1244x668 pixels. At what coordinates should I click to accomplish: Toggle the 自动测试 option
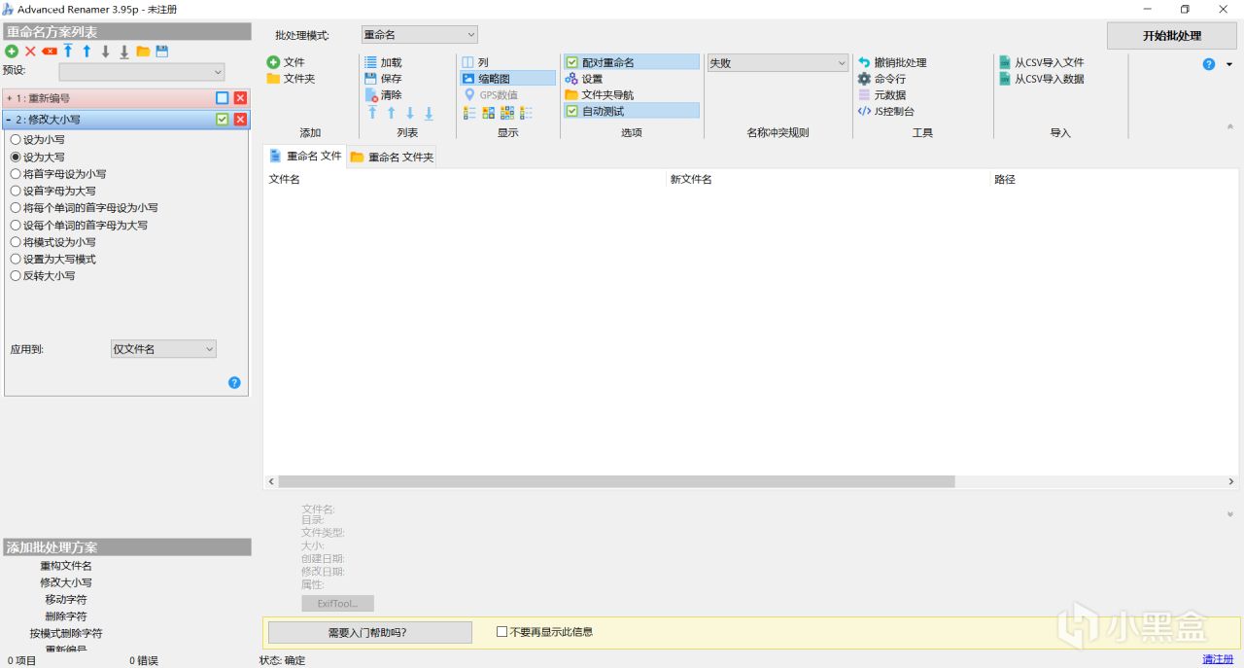coord(631,111)
